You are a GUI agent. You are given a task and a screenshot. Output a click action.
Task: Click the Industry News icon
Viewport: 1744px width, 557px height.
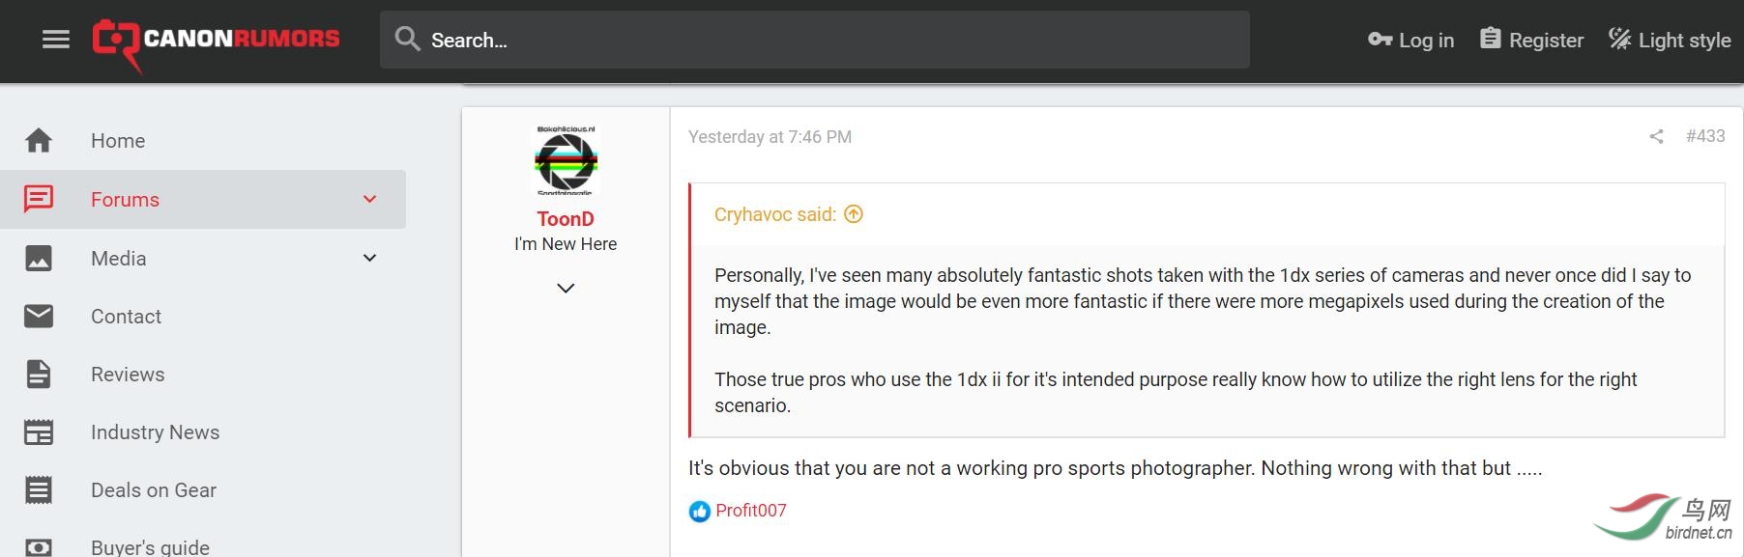pos(39,432)
